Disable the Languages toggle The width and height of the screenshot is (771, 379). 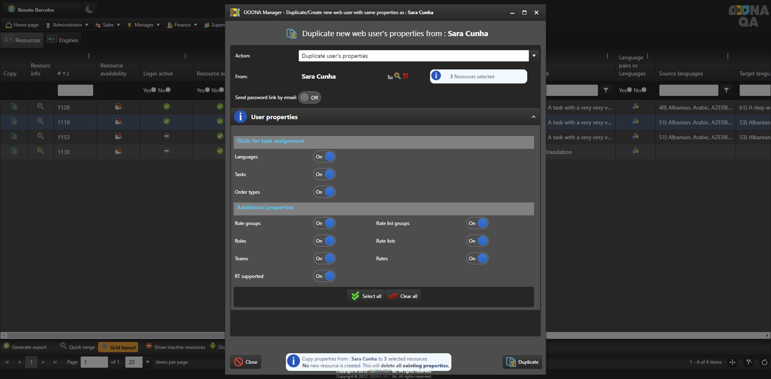[324, 157]
